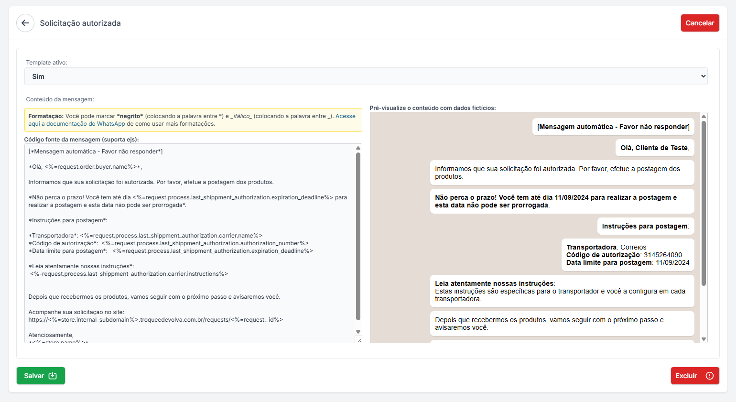Click the source code textarea scrollbar thumb
This screenshot has width=736, height=402.
tap(358, 237)
